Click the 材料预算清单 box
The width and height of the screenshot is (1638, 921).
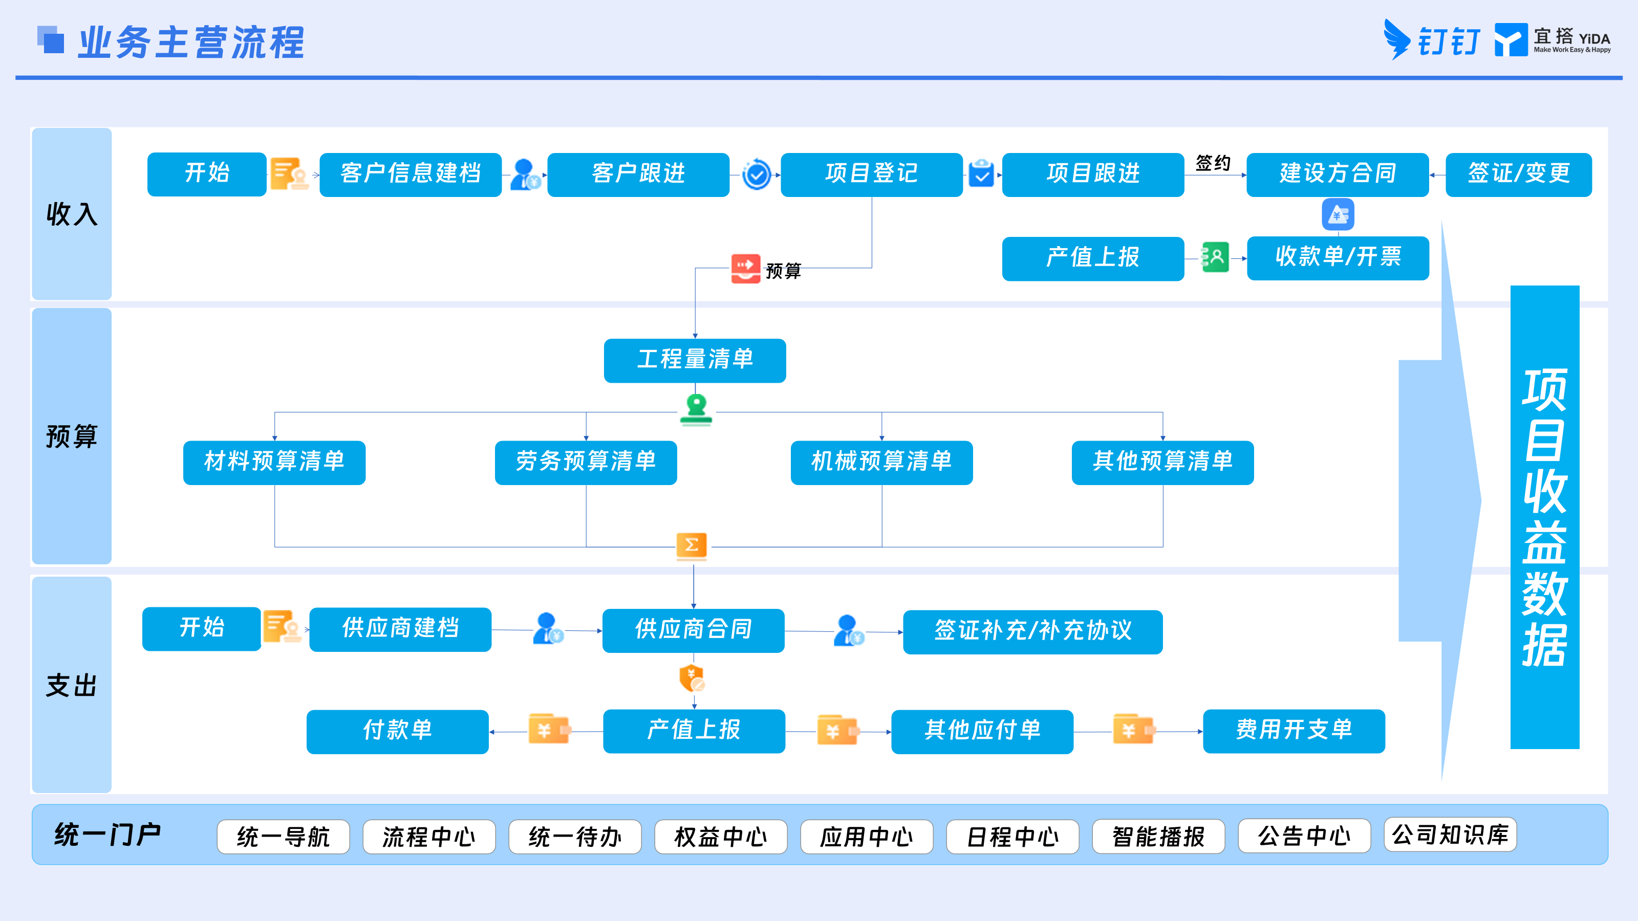274,463
